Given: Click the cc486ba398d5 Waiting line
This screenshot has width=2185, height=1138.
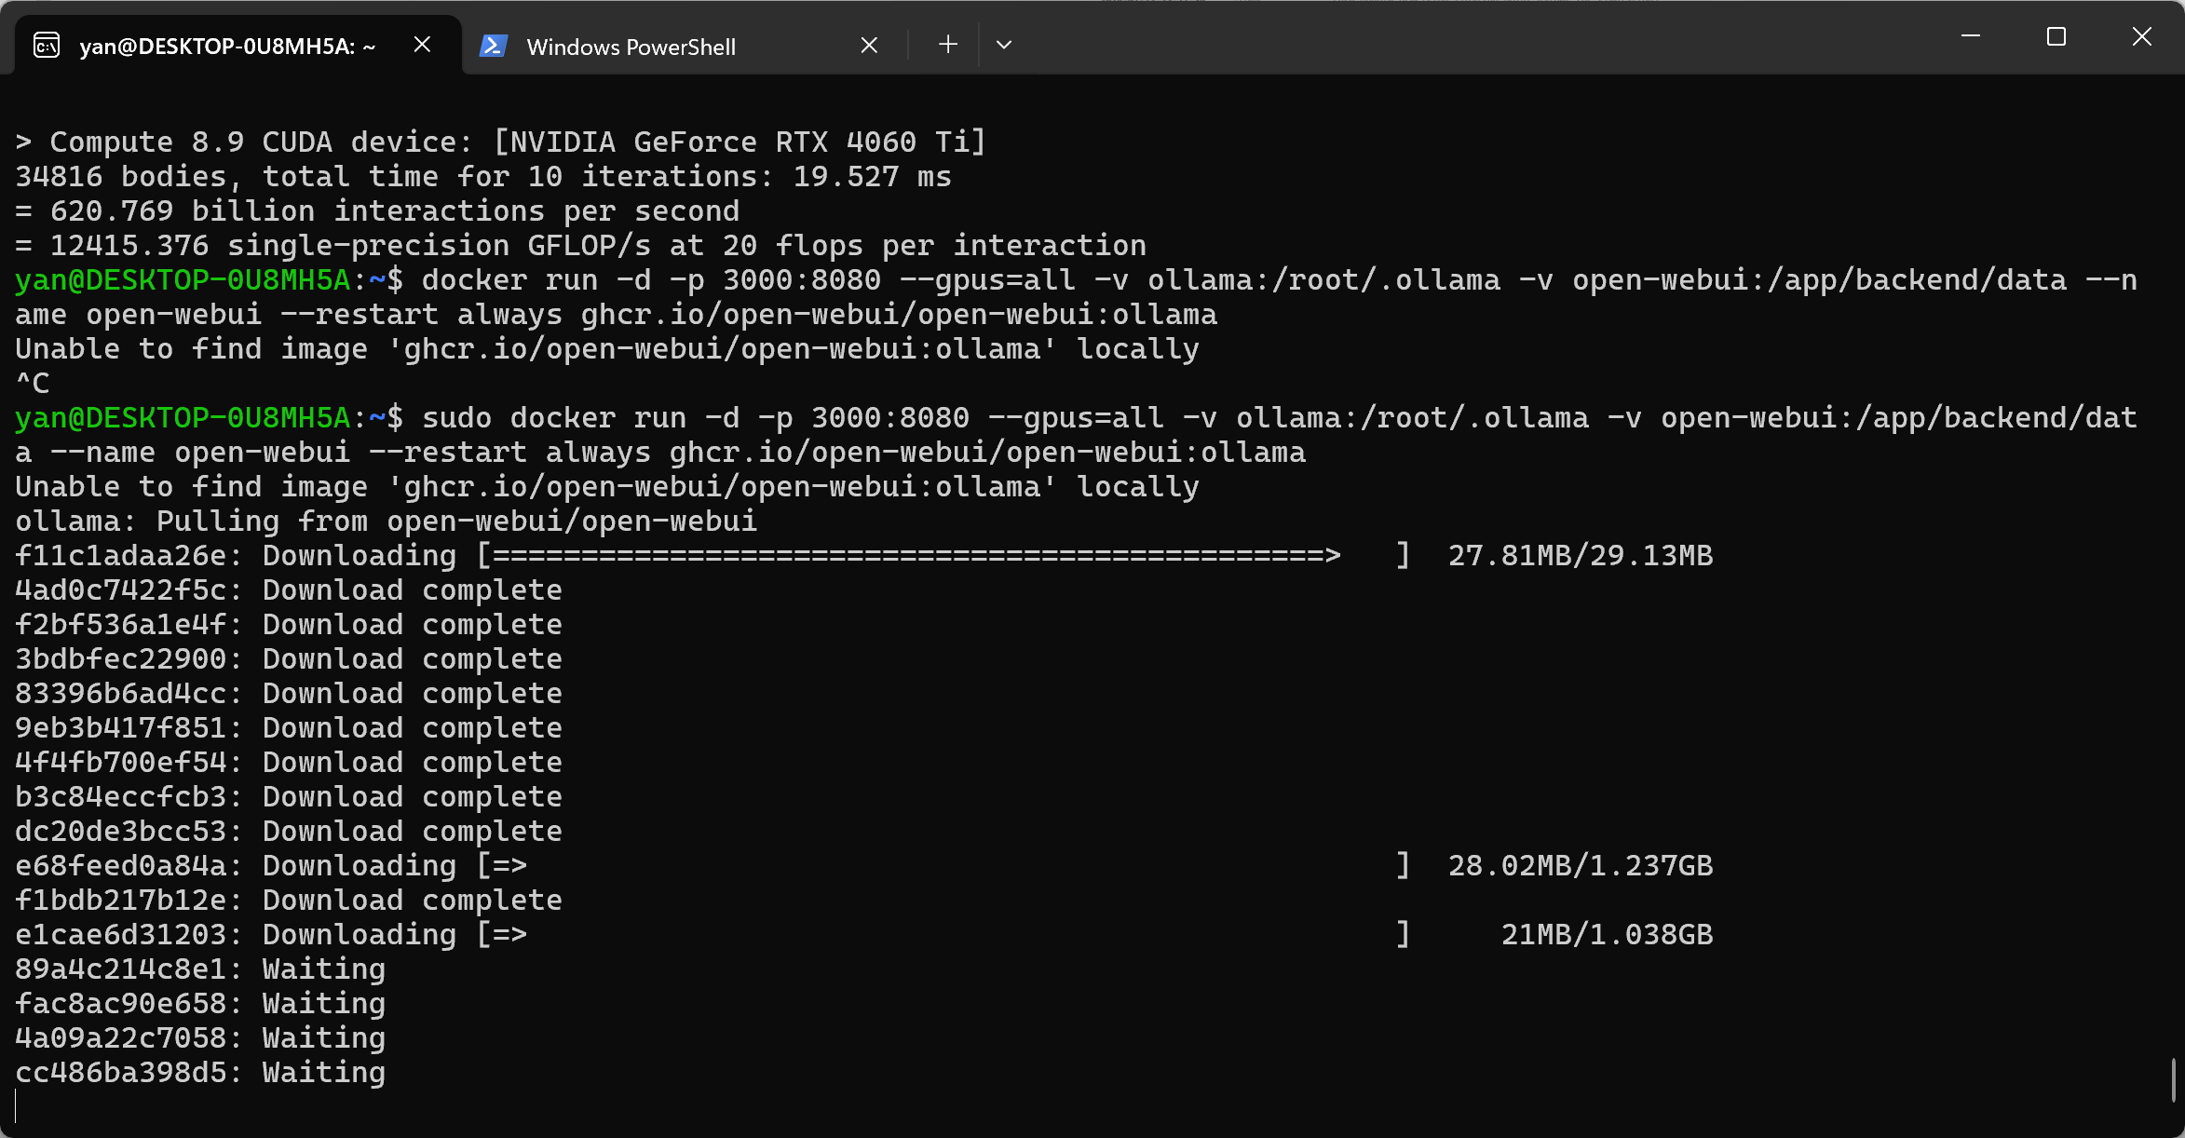Looking at the screenshot, I should [200, 1073].
